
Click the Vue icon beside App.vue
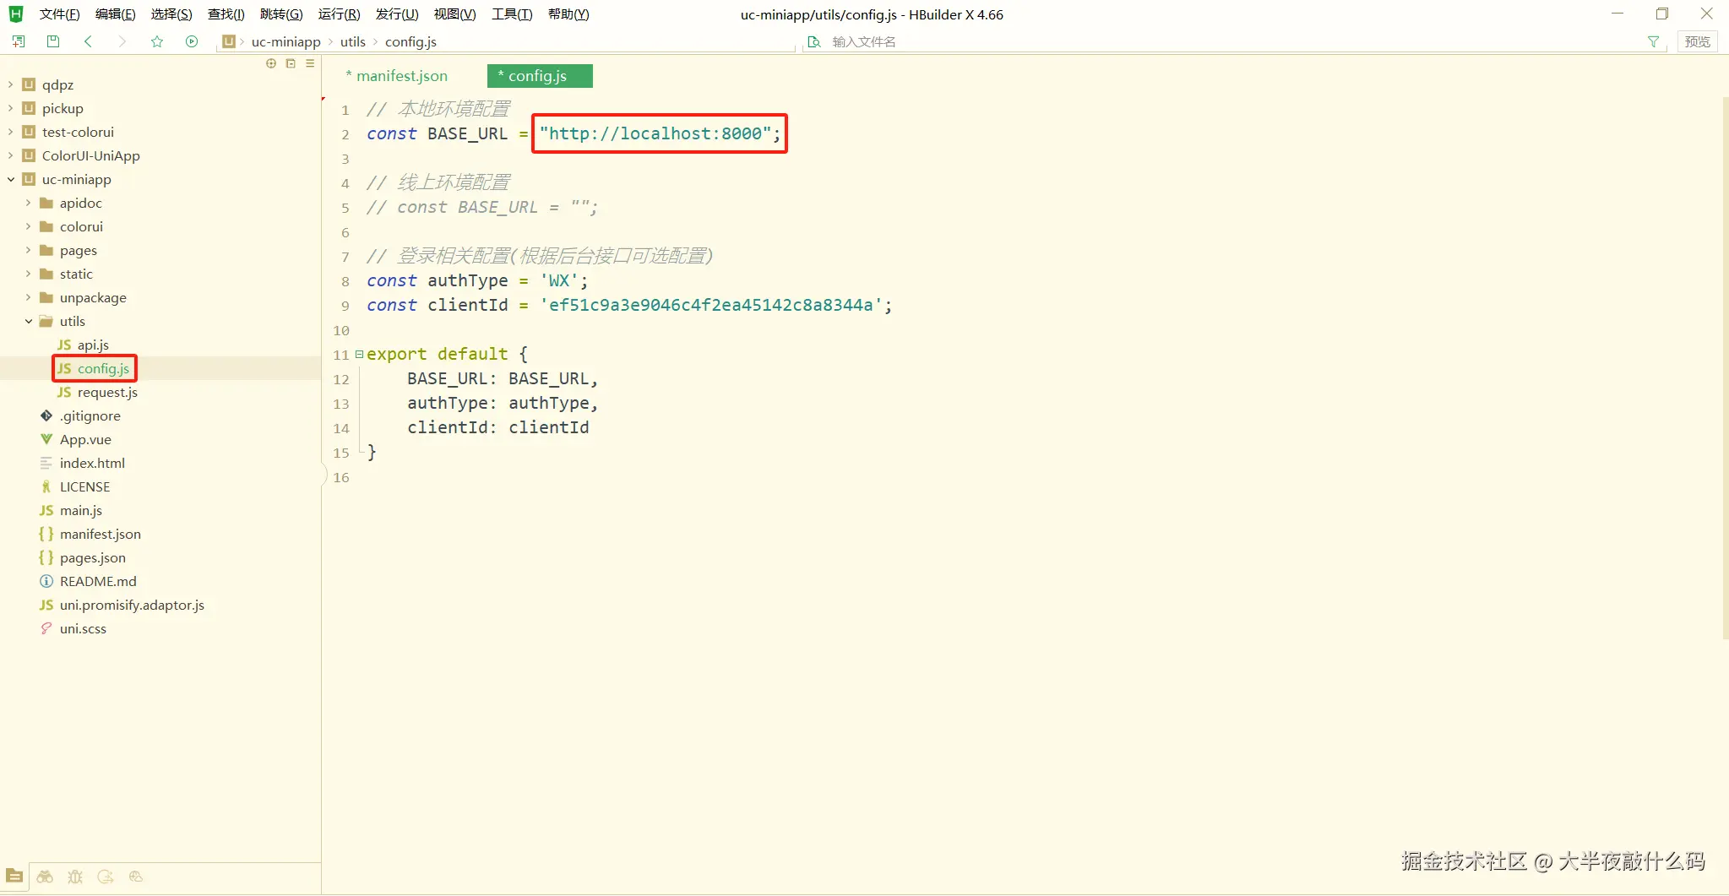click(46, 439)
